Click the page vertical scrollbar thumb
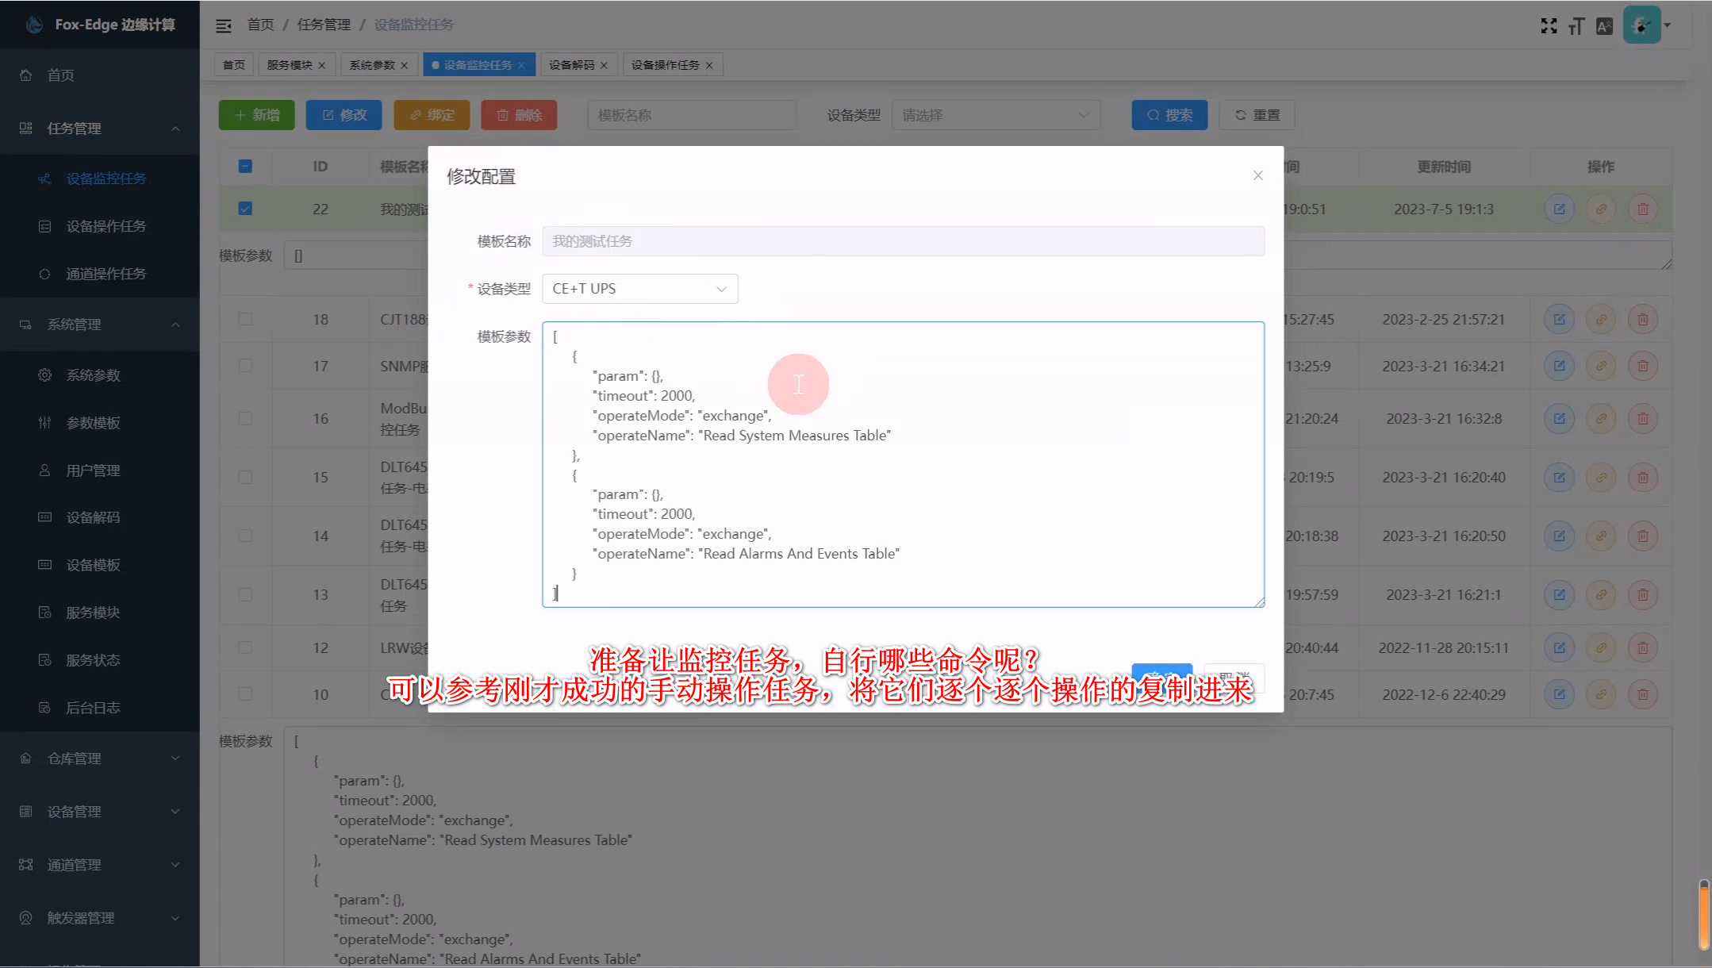The height and width of the screenshot is (968, 1712). point(1703,914)
